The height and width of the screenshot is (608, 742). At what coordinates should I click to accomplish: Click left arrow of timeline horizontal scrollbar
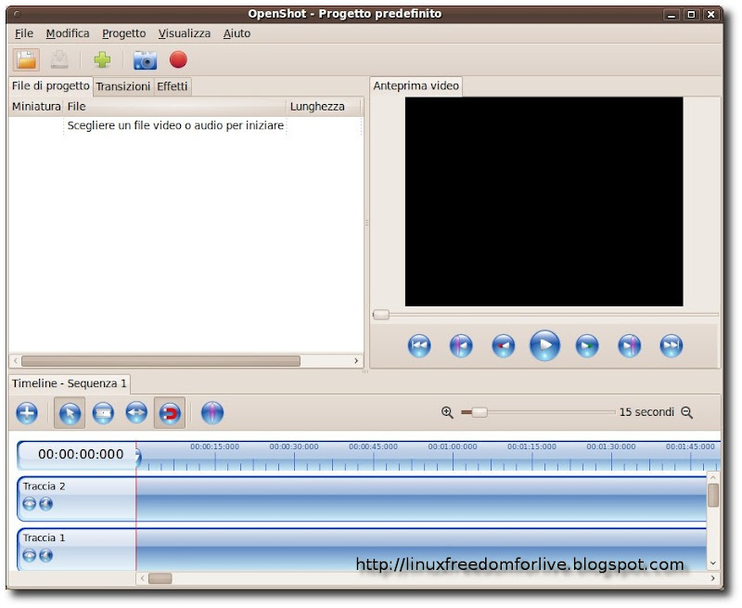click(x=143, y=578)
